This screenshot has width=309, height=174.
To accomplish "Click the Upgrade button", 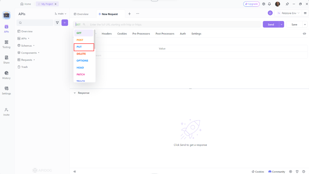I will (251, 4).
